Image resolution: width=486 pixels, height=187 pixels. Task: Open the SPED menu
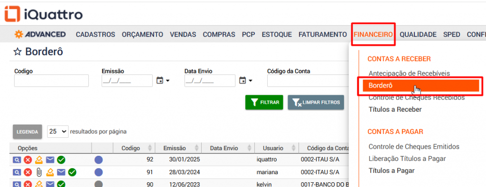point(452,34)
